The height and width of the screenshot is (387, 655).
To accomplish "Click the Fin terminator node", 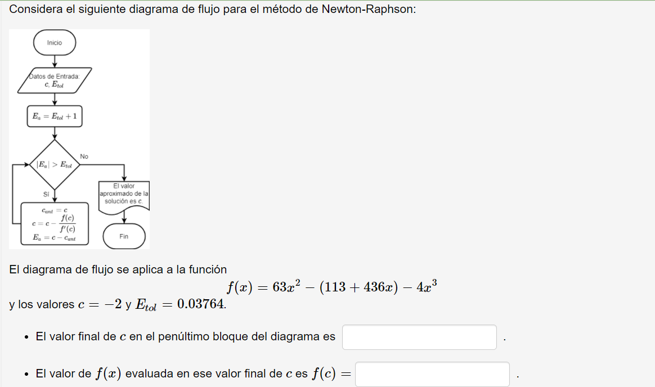I will pyautogui.click(x=124, y=236).
